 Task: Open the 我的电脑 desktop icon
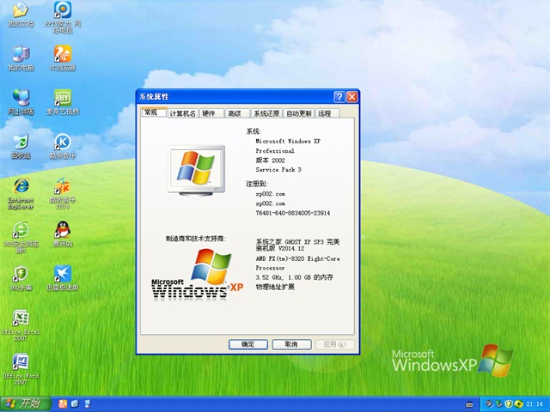[x=20, y=55]
